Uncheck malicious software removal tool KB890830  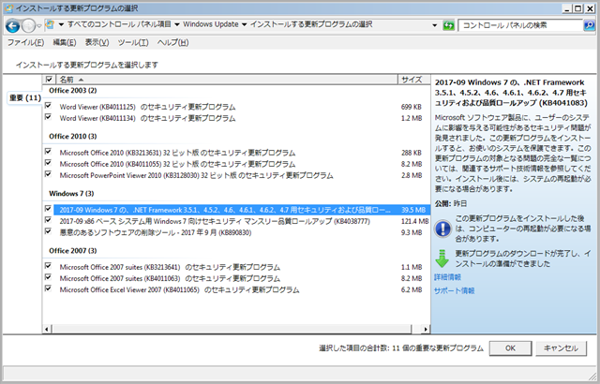[48, 231]
